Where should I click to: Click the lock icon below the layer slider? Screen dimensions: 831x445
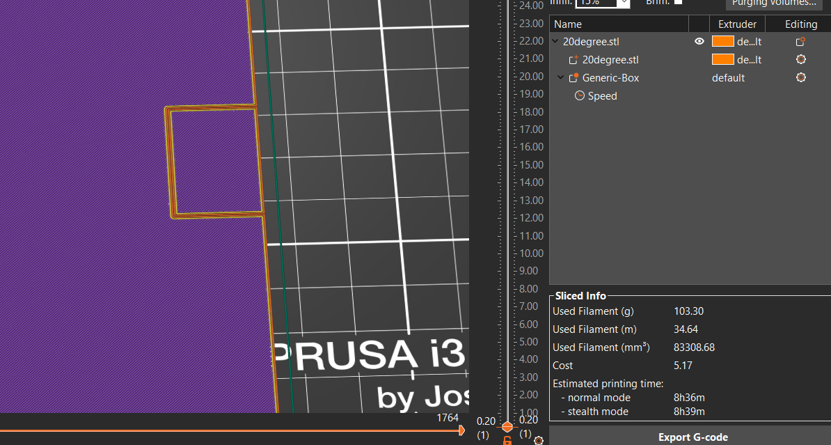(507, 440)
